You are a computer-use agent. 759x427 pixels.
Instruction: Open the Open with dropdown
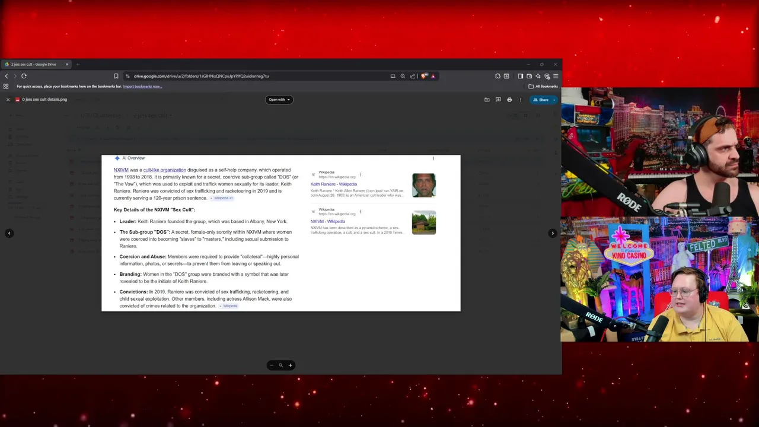279,100
